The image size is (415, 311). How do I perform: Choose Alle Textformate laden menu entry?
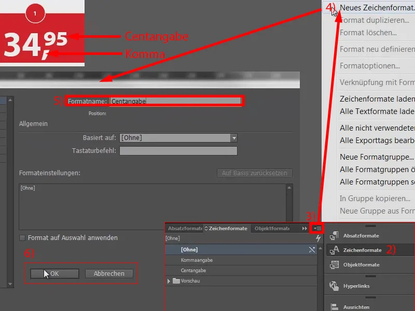(377, 111)
